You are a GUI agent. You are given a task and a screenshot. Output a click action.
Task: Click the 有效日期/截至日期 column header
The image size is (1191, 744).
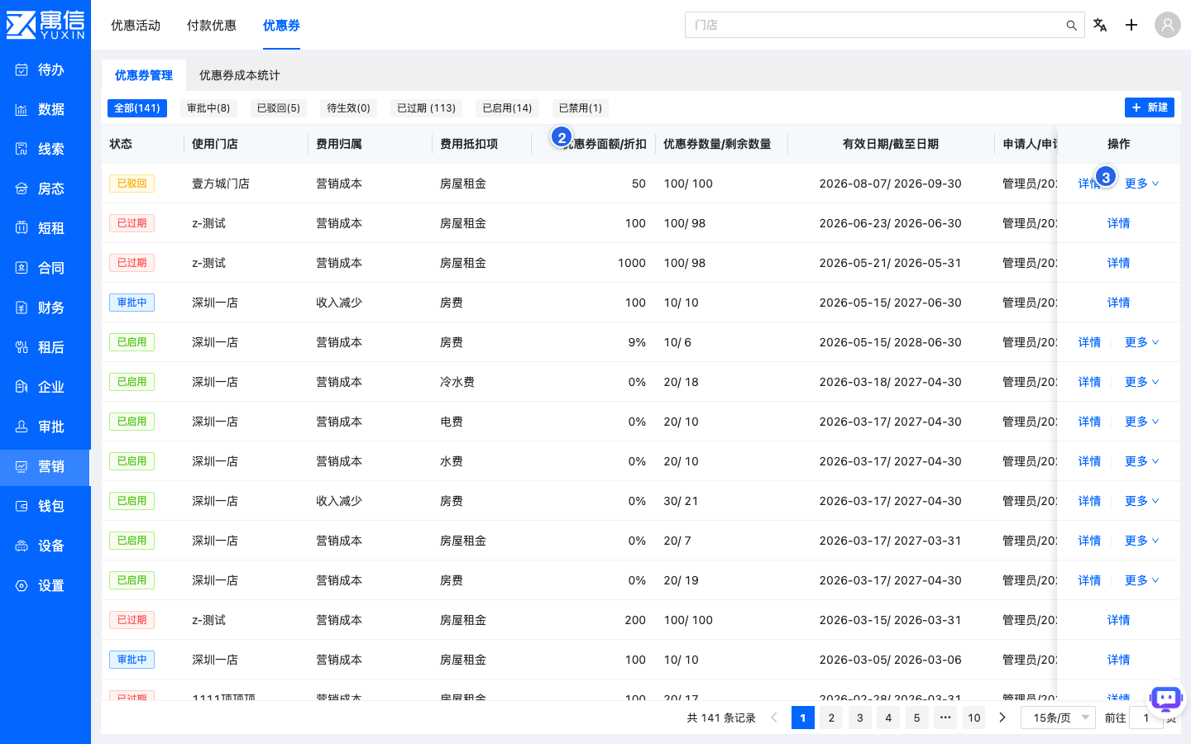coord(891,144)
